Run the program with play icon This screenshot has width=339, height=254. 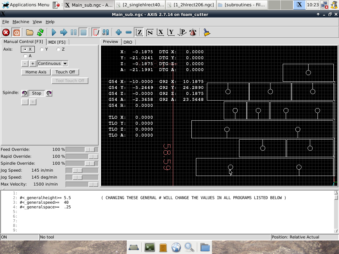tap(54, 32)
